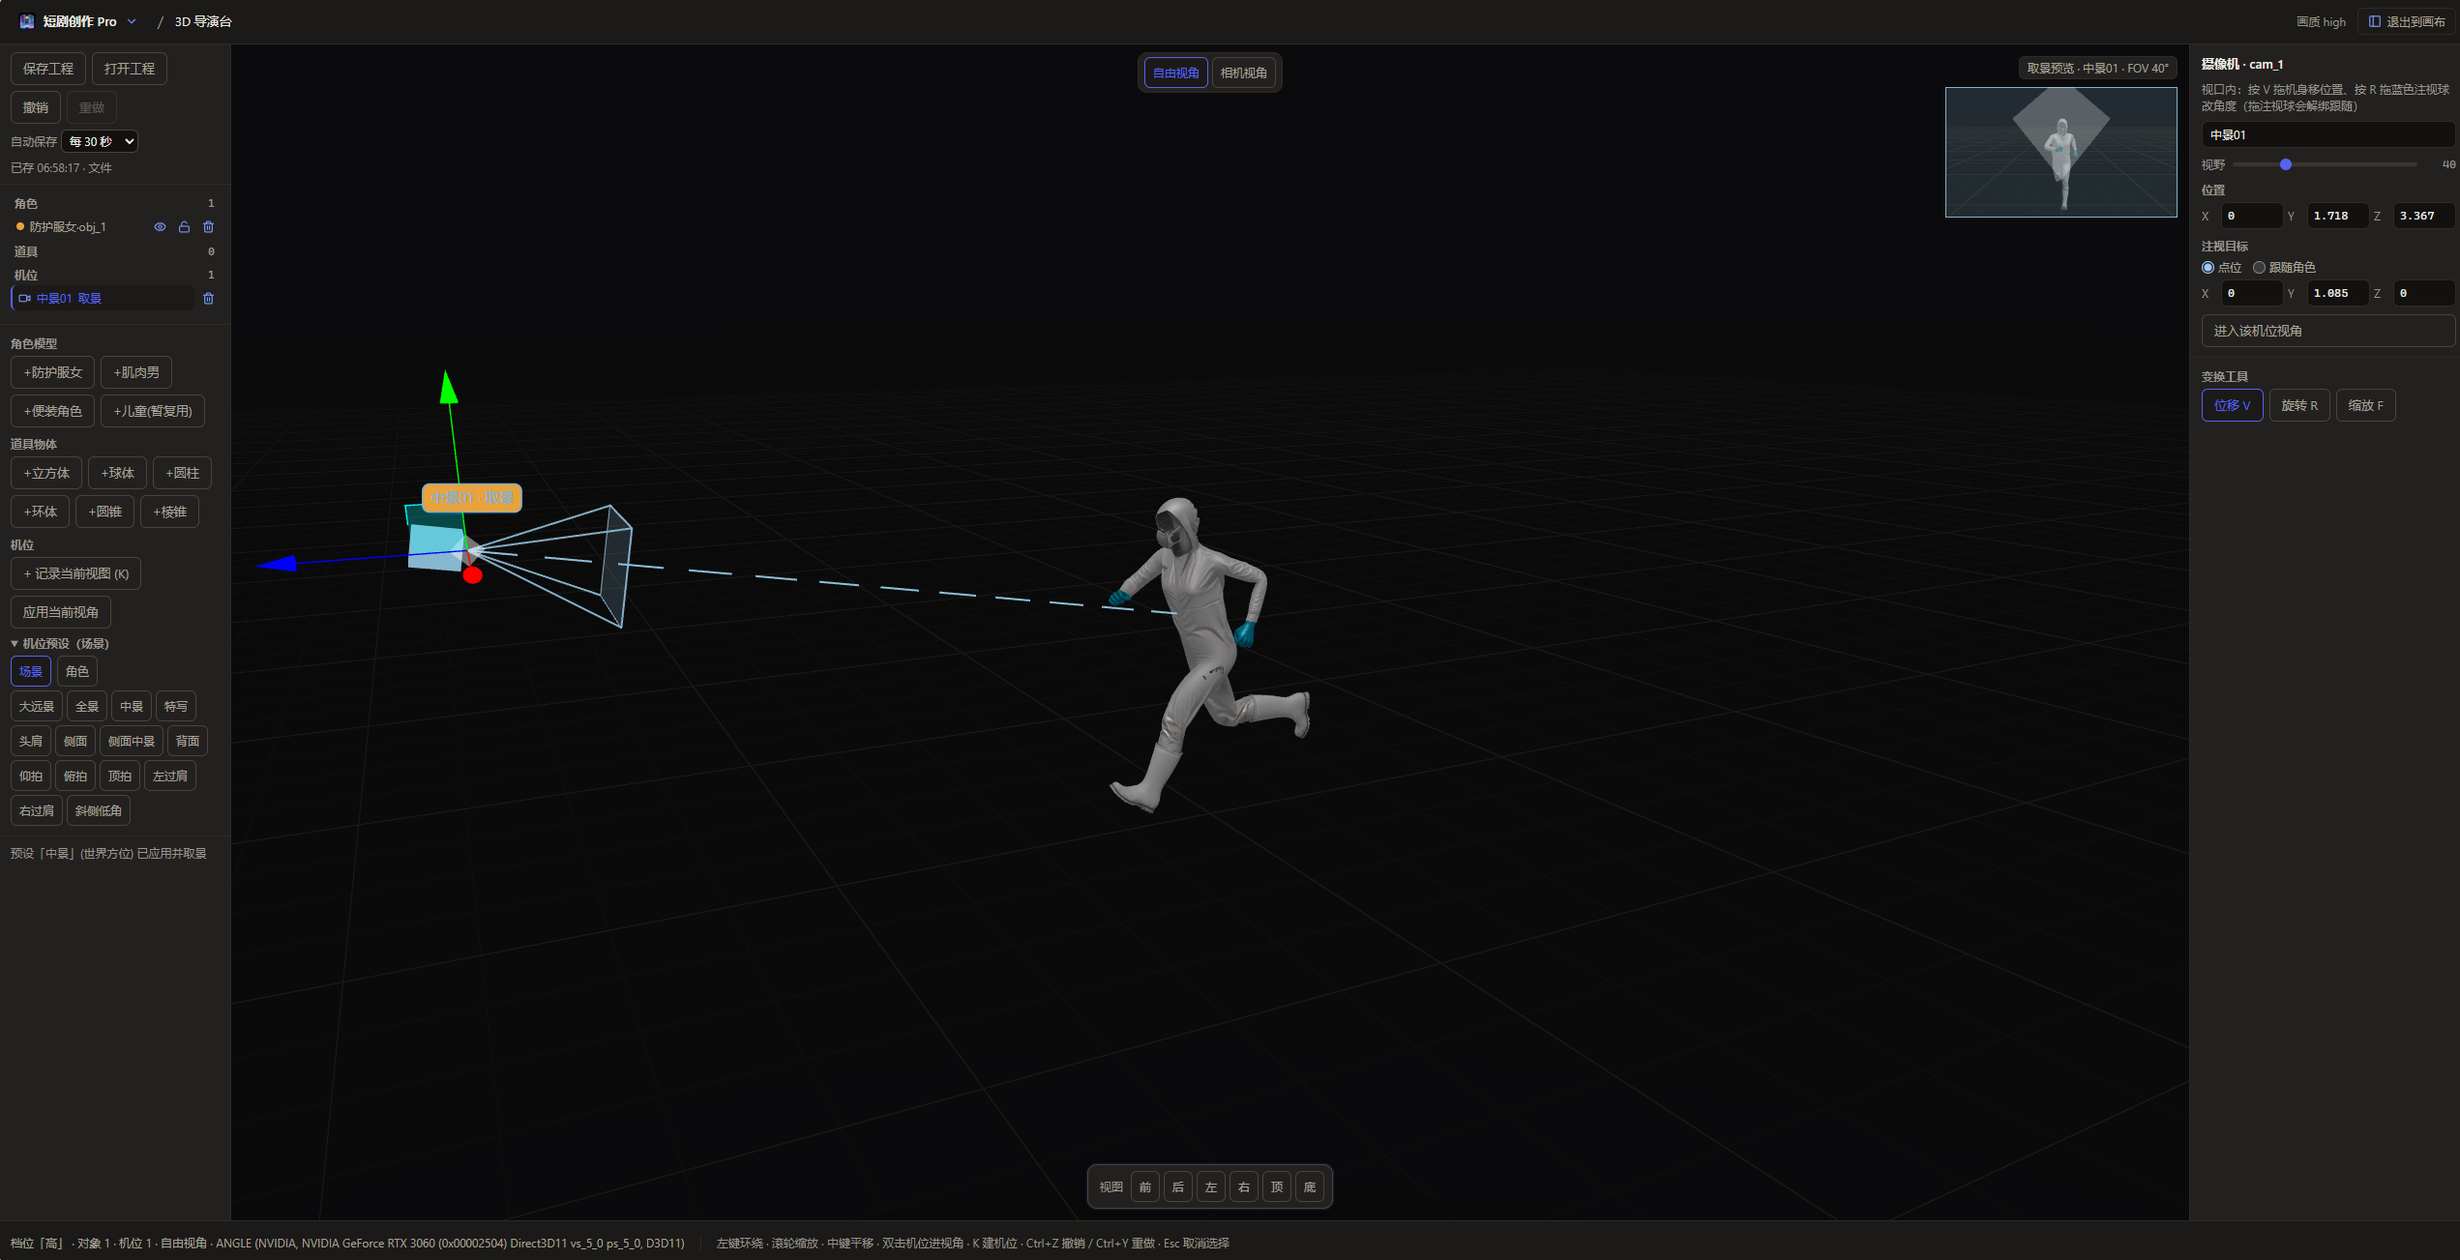Viewport: 2460px width, 1260px height.
Task: Activate the 位移 V transform tool
Action: tap(2232, 405)
